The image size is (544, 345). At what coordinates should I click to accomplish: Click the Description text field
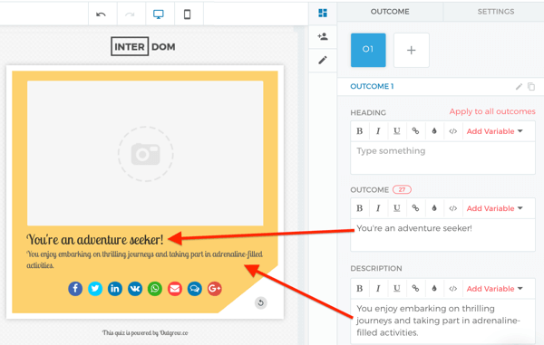point(442,321)
